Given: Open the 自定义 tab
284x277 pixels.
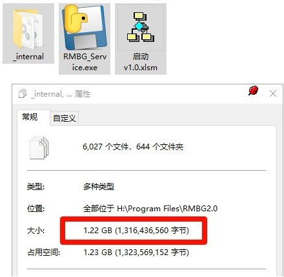Looking at the screenshot, I should tap(65, 119).
